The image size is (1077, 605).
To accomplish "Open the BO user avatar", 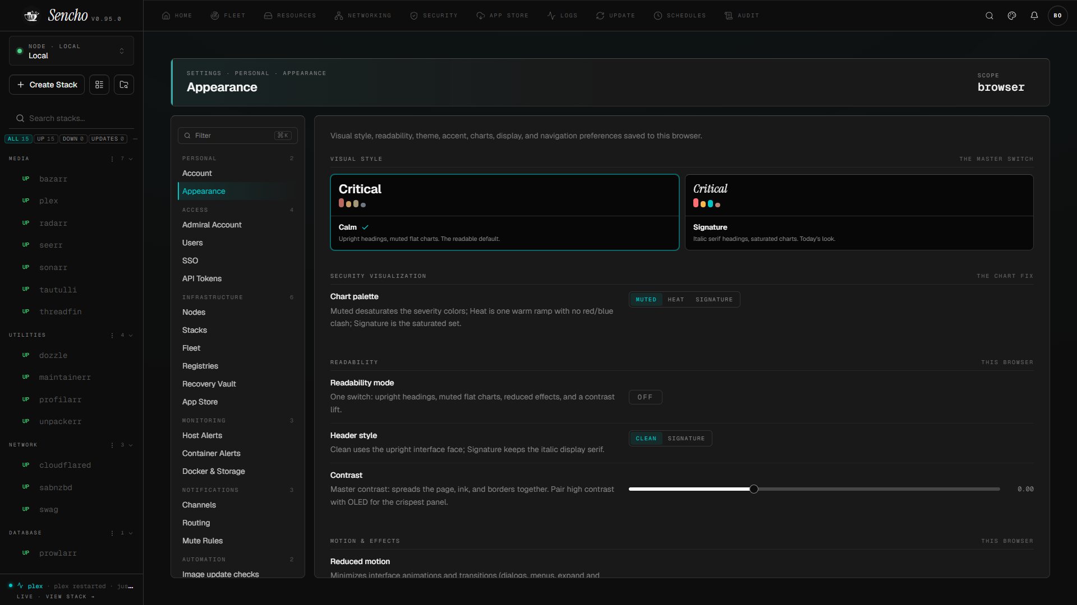I will [1058, 16].
